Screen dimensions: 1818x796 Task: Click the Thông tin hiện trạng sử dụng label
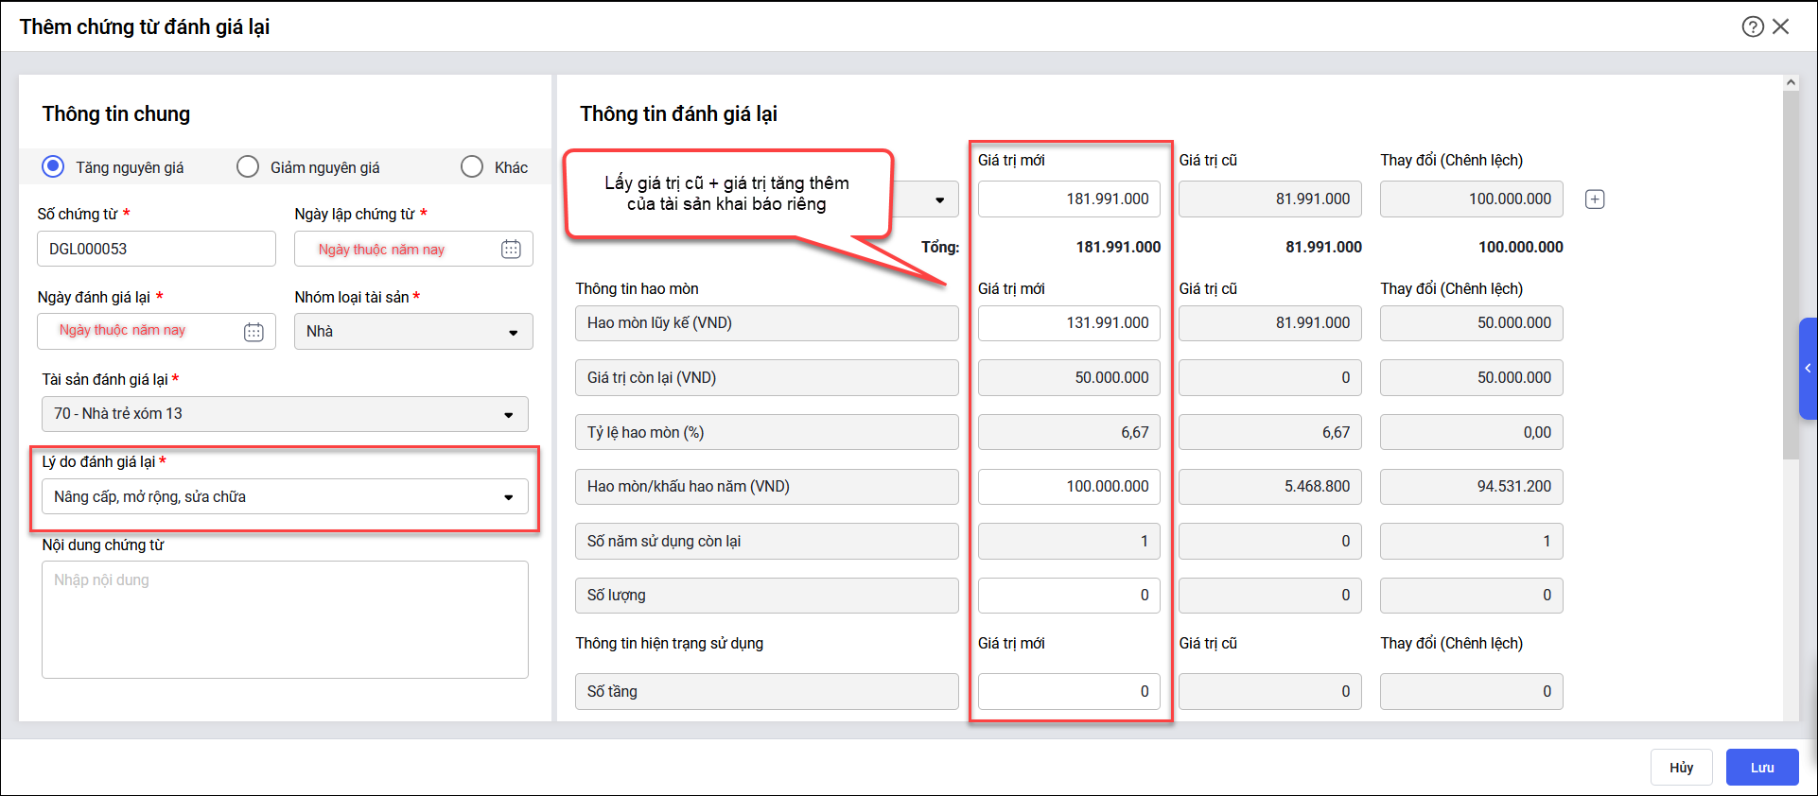pos(669,644)
